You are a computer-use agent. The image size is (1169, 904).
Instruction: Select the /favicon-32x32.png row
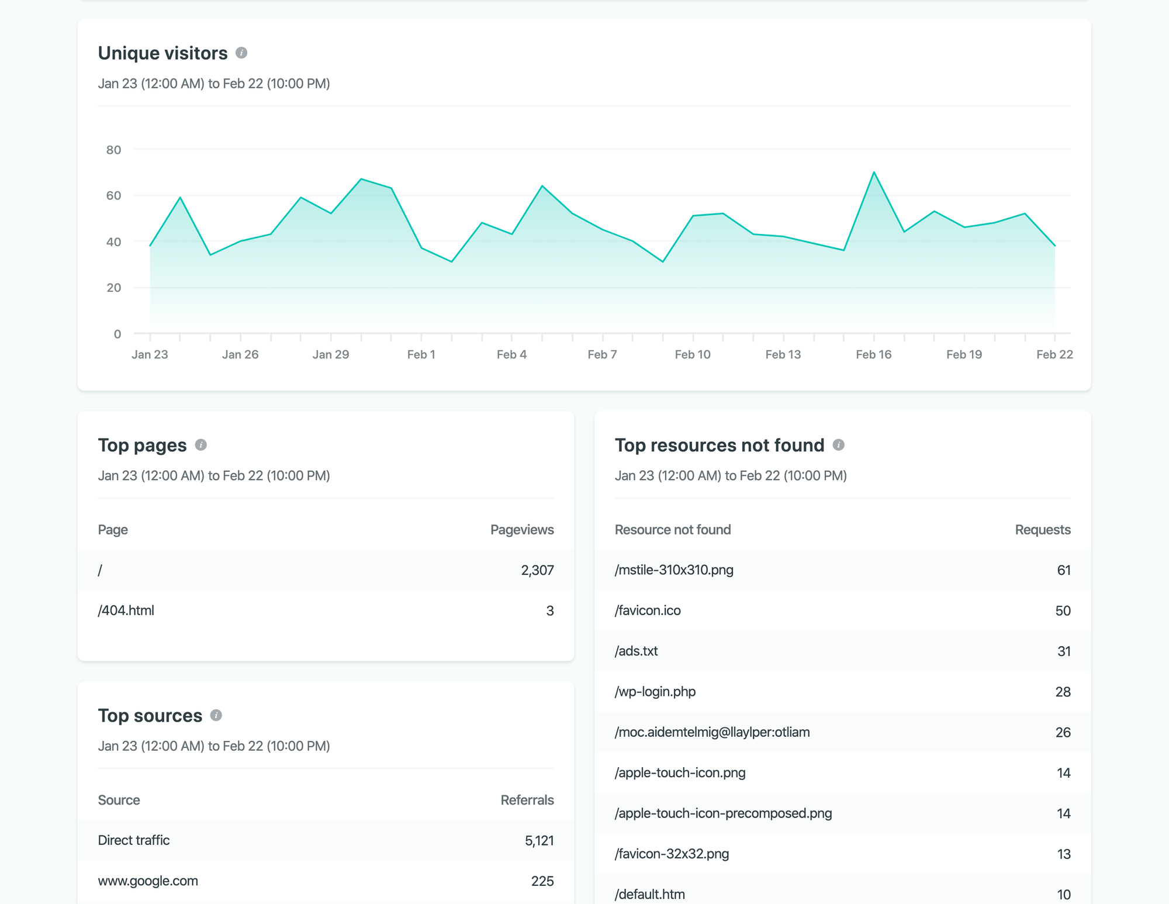pyautogui.click(x=842, y=854)
